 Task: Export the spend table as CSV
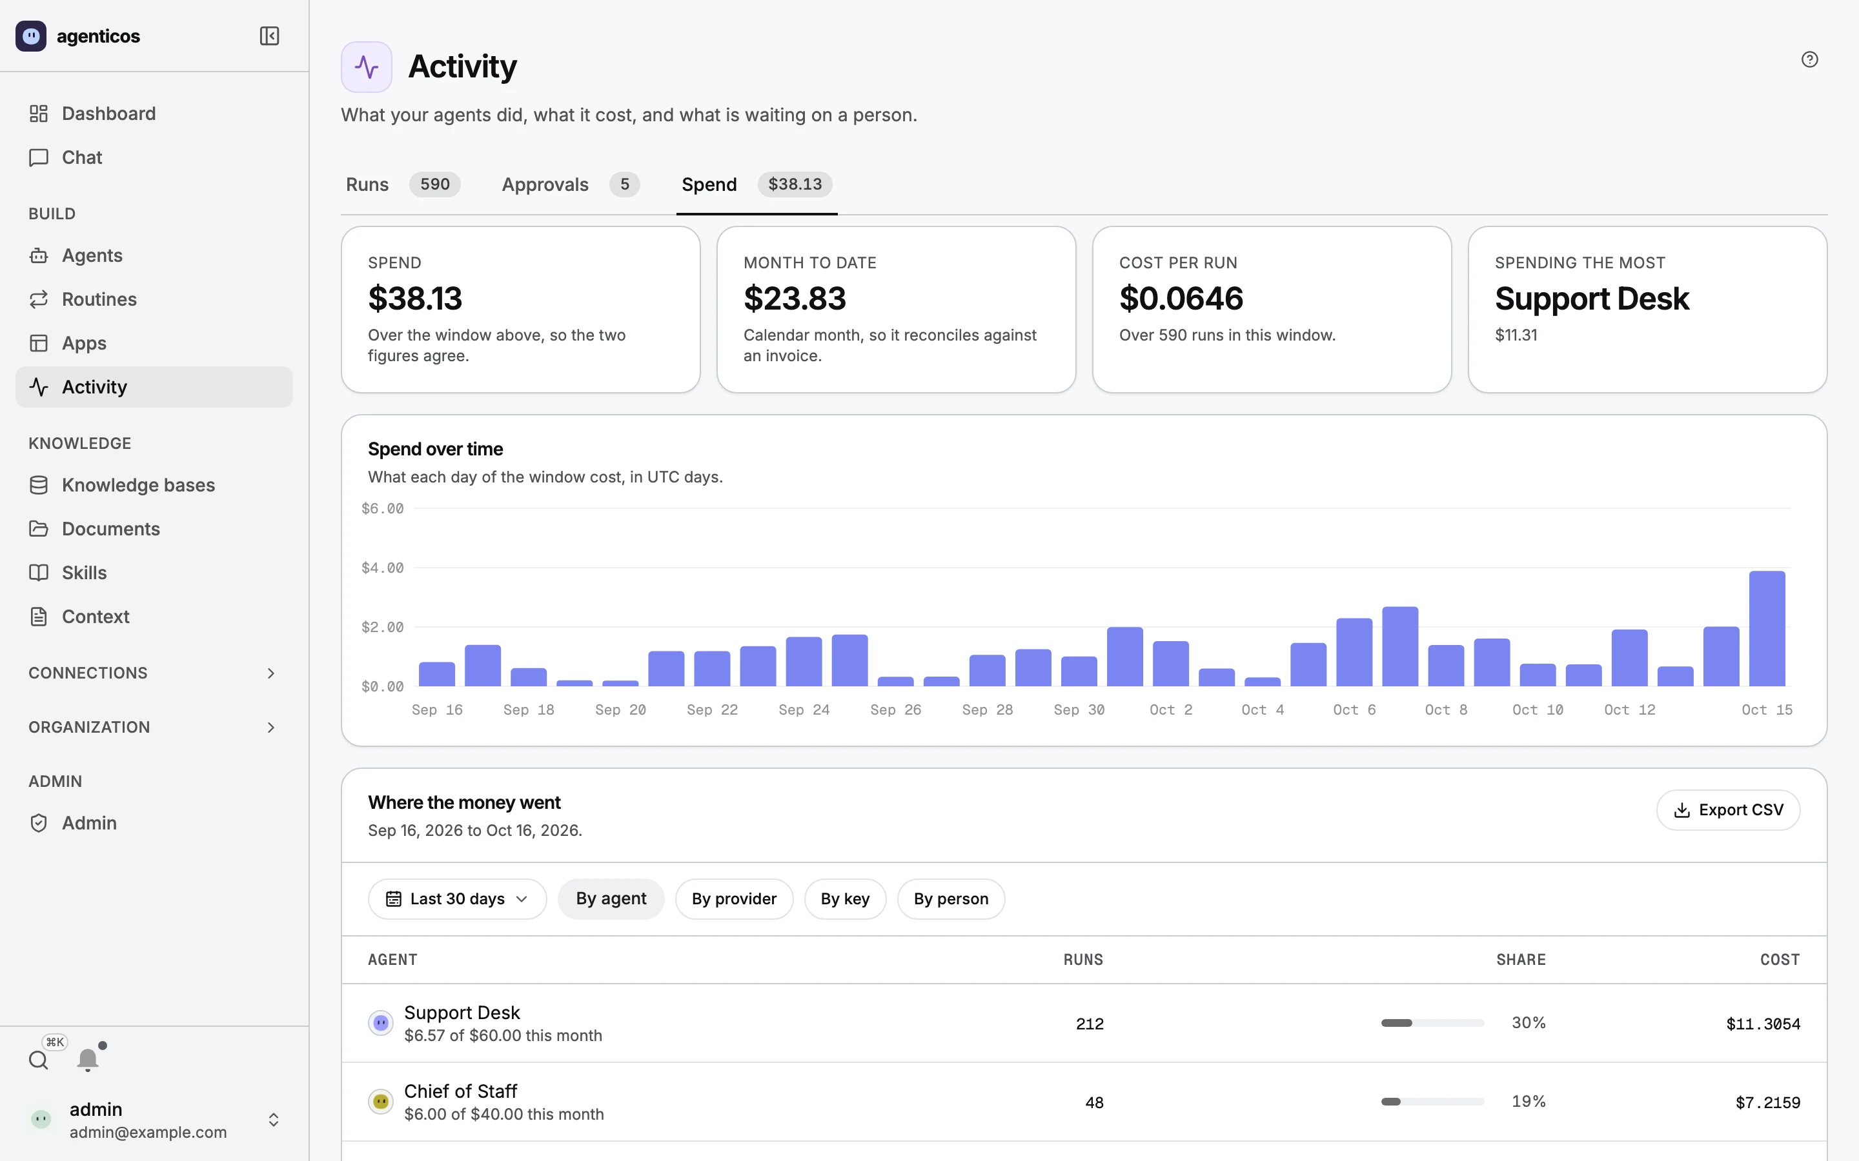[x=1727, y=810]
